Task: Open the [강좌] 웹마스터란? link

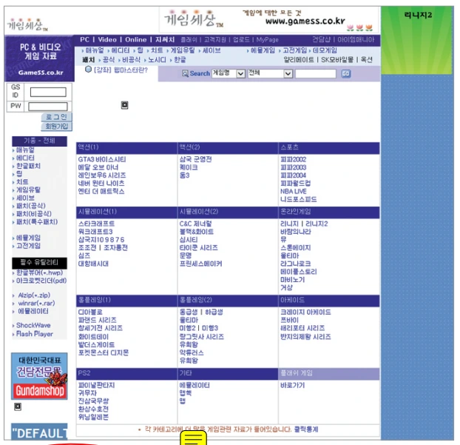Action: pyautogui.click(x=121, y=70)
